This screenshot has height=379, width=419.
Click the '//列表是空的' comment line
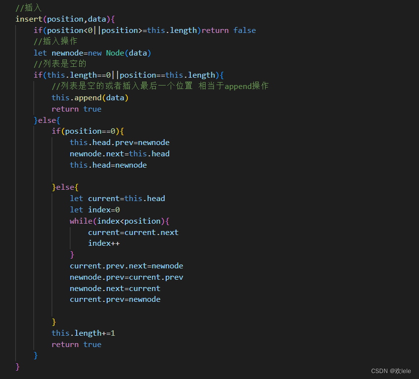point(60,64)
